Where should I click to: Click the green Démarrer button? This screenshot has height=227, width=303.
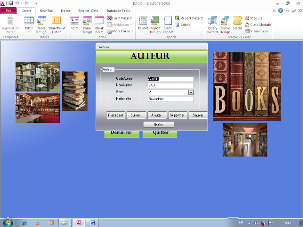pos(122,134)
